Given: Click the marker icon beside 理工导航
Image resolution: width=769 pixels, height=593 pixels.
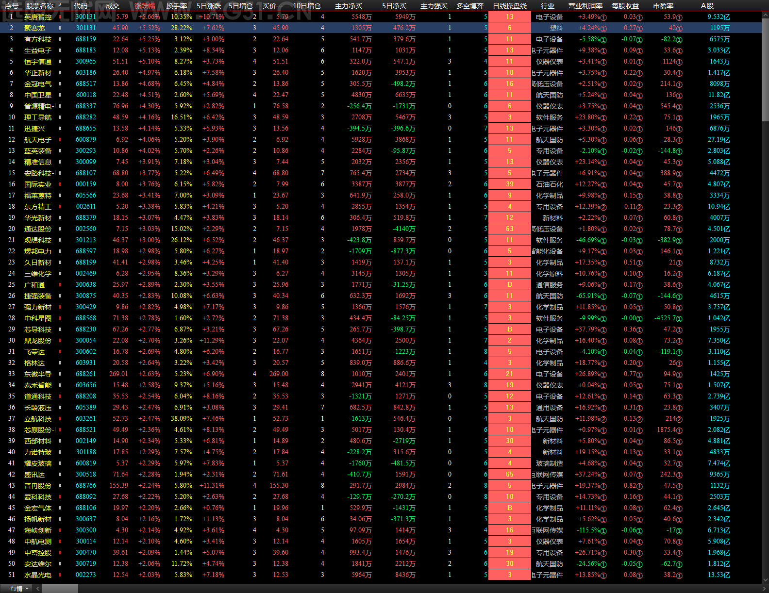Looking at the screenshot, I should 60,117.
